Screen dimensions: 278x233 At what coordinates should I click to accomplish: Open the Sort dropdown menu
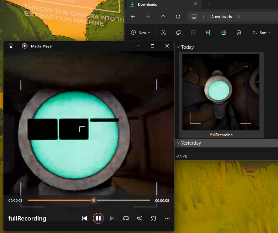pyautogui.click(x=261, y=32)
